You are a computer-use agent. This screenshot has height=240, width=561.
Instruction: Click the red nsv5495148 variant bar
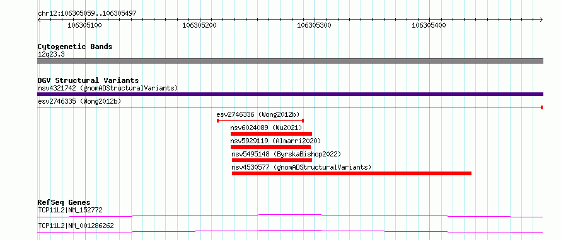pyautogui.click(x=272, y=160)
